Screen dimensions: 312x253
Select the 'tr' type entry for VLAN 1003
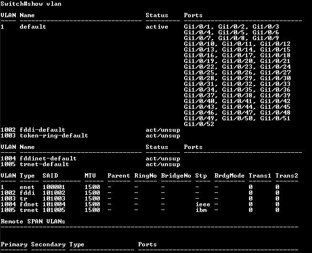coord(23,199)
